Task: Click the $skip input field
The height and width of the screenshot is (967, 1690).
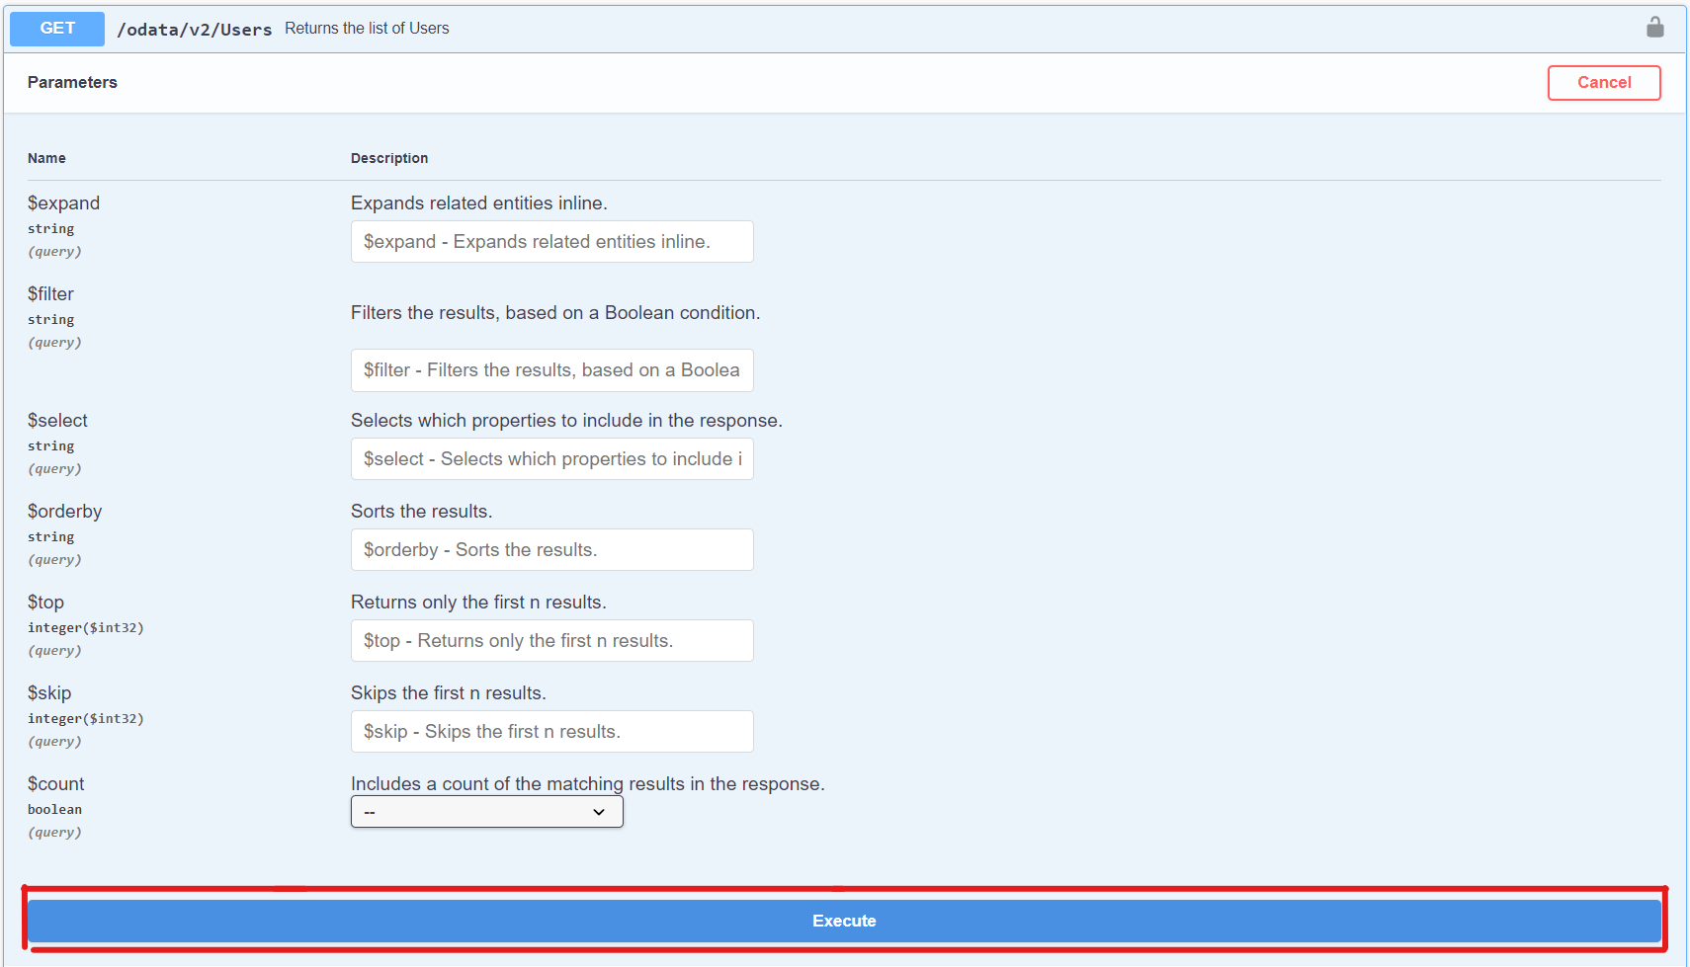Action: click(x=551, y=732)
